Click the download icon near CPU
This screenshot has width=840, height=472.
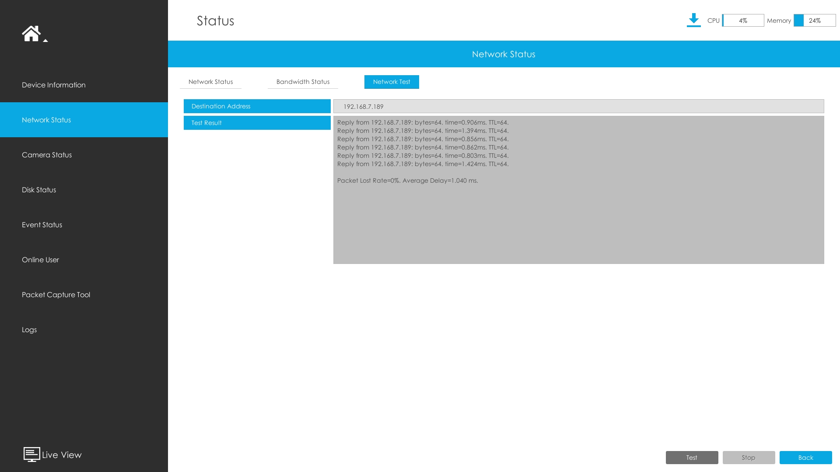pyautogui.click(x=693, y=20)
